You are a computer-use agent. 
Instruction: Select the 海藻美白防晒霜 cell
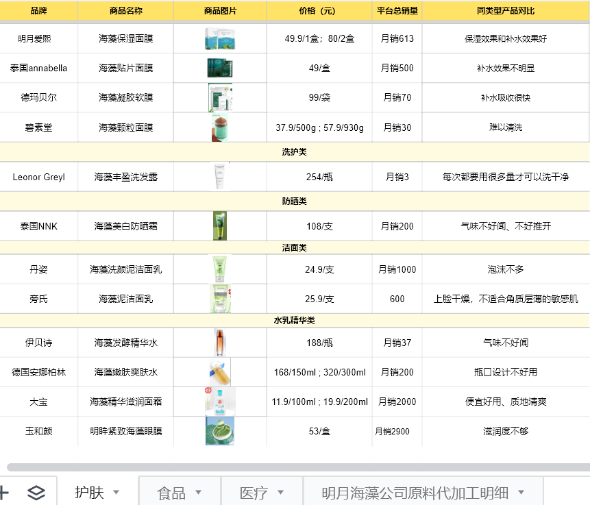tap(125, 226)
